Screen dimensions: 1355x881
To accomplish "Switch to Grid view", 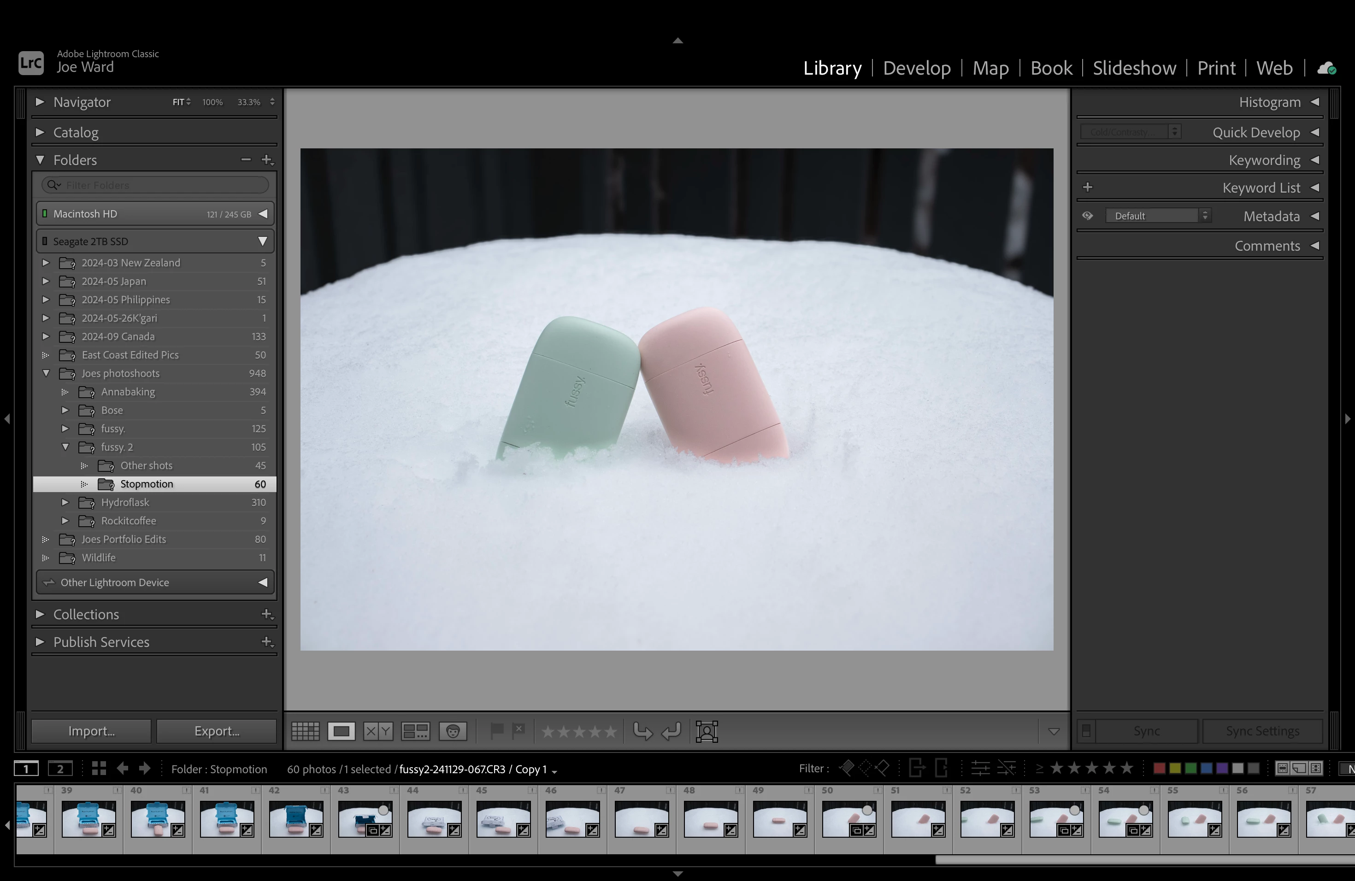I will click(305, 731).
